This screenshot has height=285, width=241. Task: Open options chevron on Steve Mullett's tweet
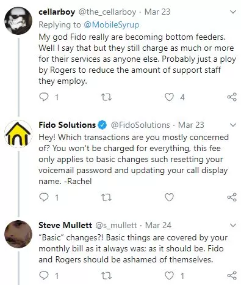[x=233, y=225]
